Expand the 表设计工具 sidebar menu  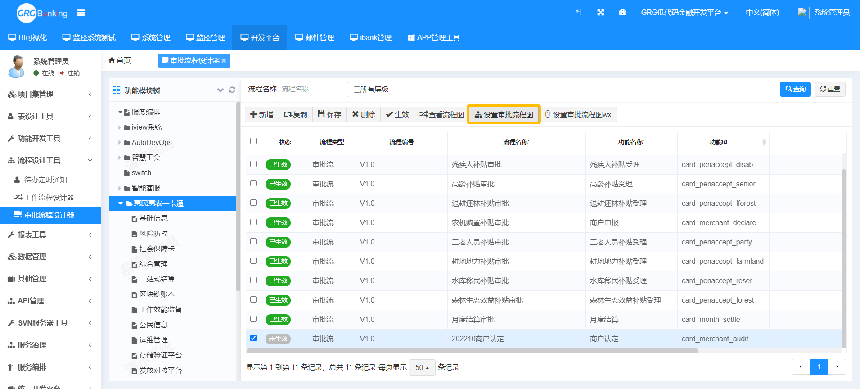coord(50,116)
